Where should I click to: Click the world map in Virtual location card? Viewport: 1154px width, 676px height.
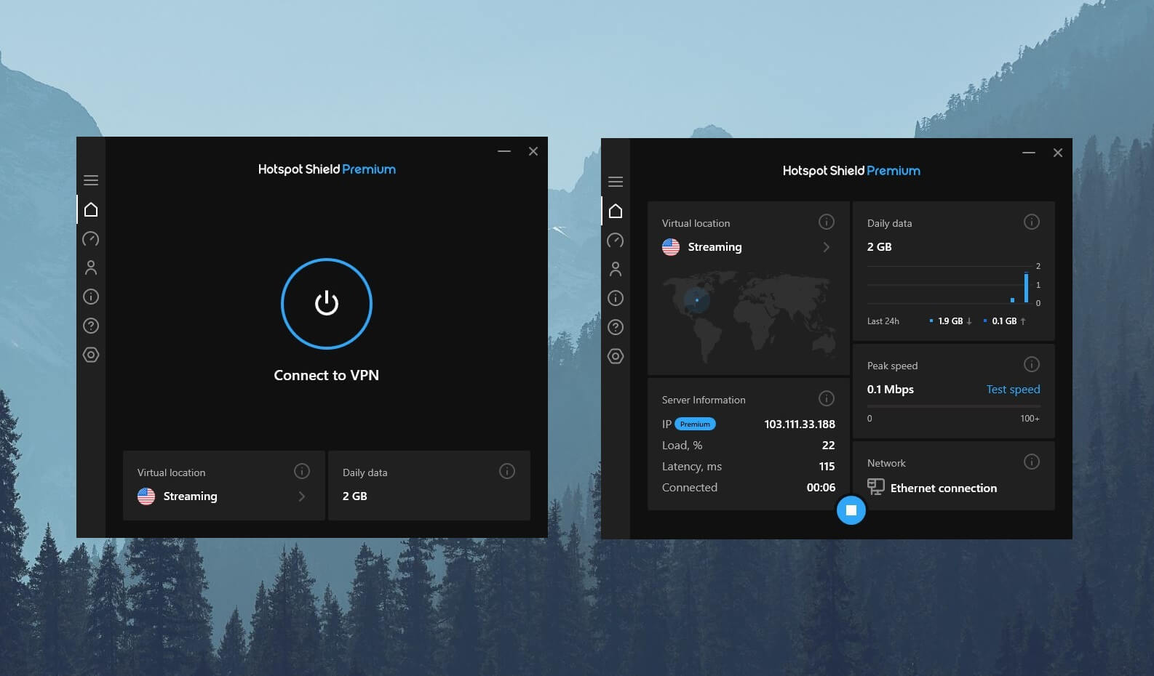point(748,316)
